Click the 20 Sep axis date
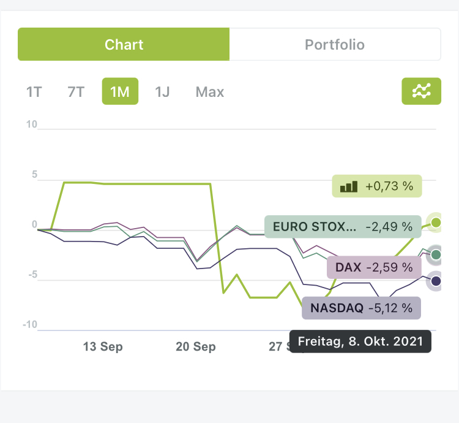The width and height of the screenshot is (459, 423). (196, 346)
